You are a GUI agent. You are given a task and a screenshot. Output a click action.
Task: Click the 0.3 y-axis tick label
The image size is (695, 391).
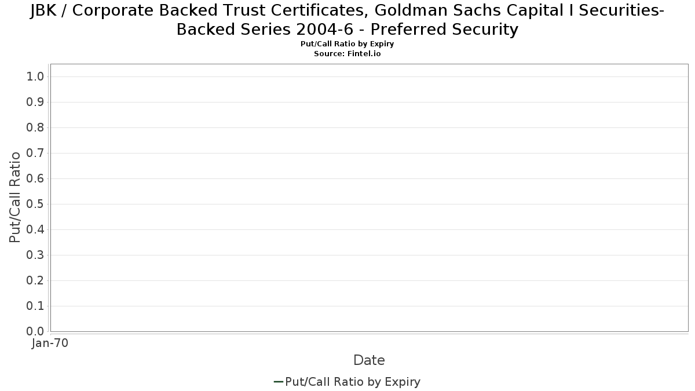(36, 255)
